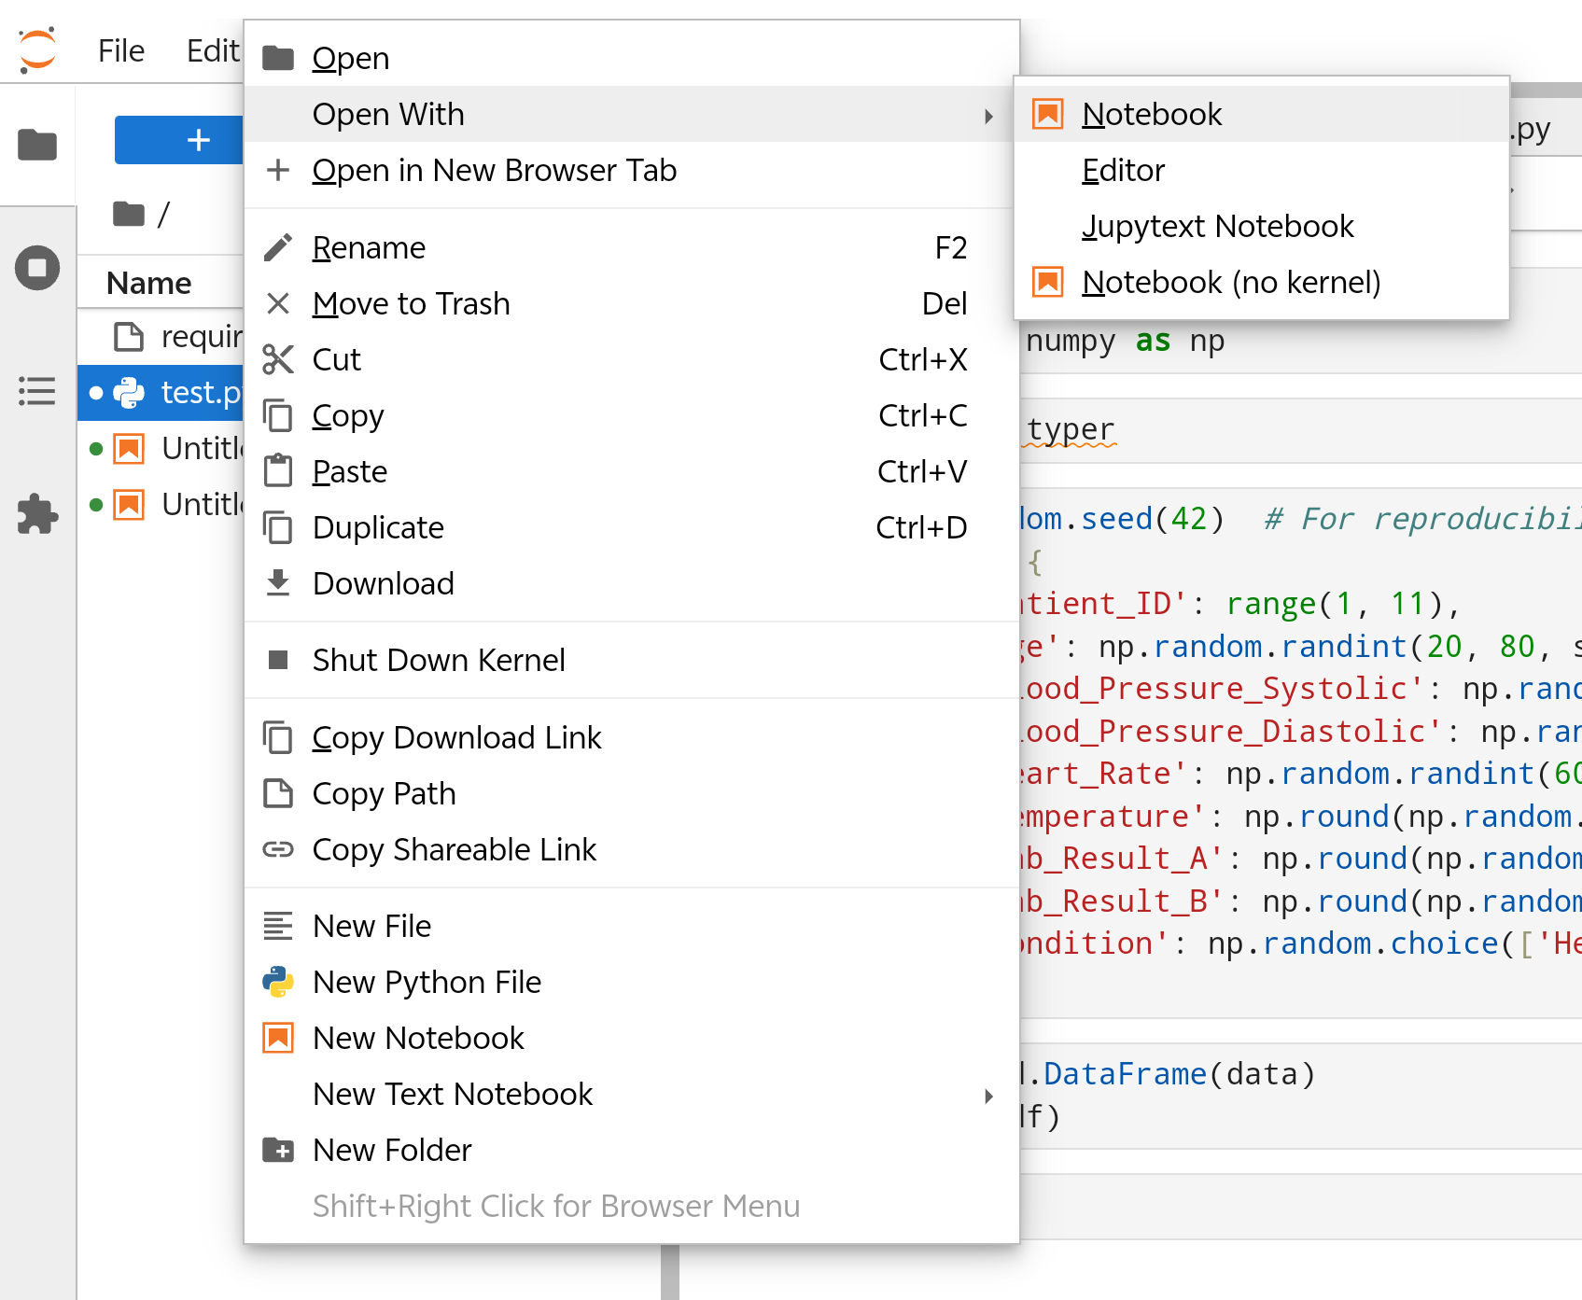
Task: Click the Python icon beside New Python File
Action: (278, 982)
